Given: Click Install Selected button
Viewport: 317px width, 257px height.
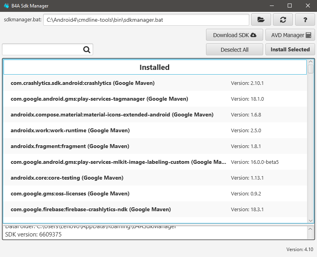Looking at the screenshot, I should 290,50.
